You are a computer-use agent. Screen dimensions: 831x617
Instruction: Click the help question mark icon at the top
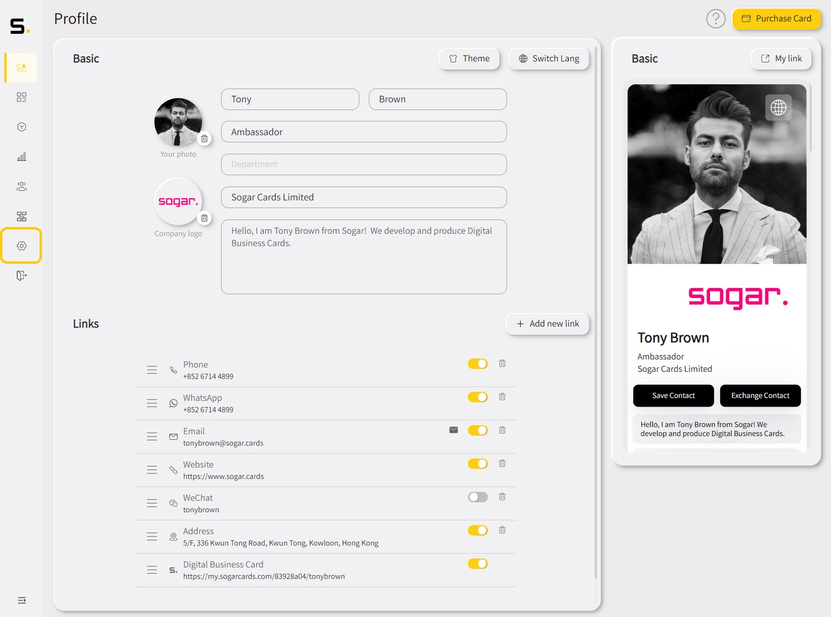[x=716, y=19]
